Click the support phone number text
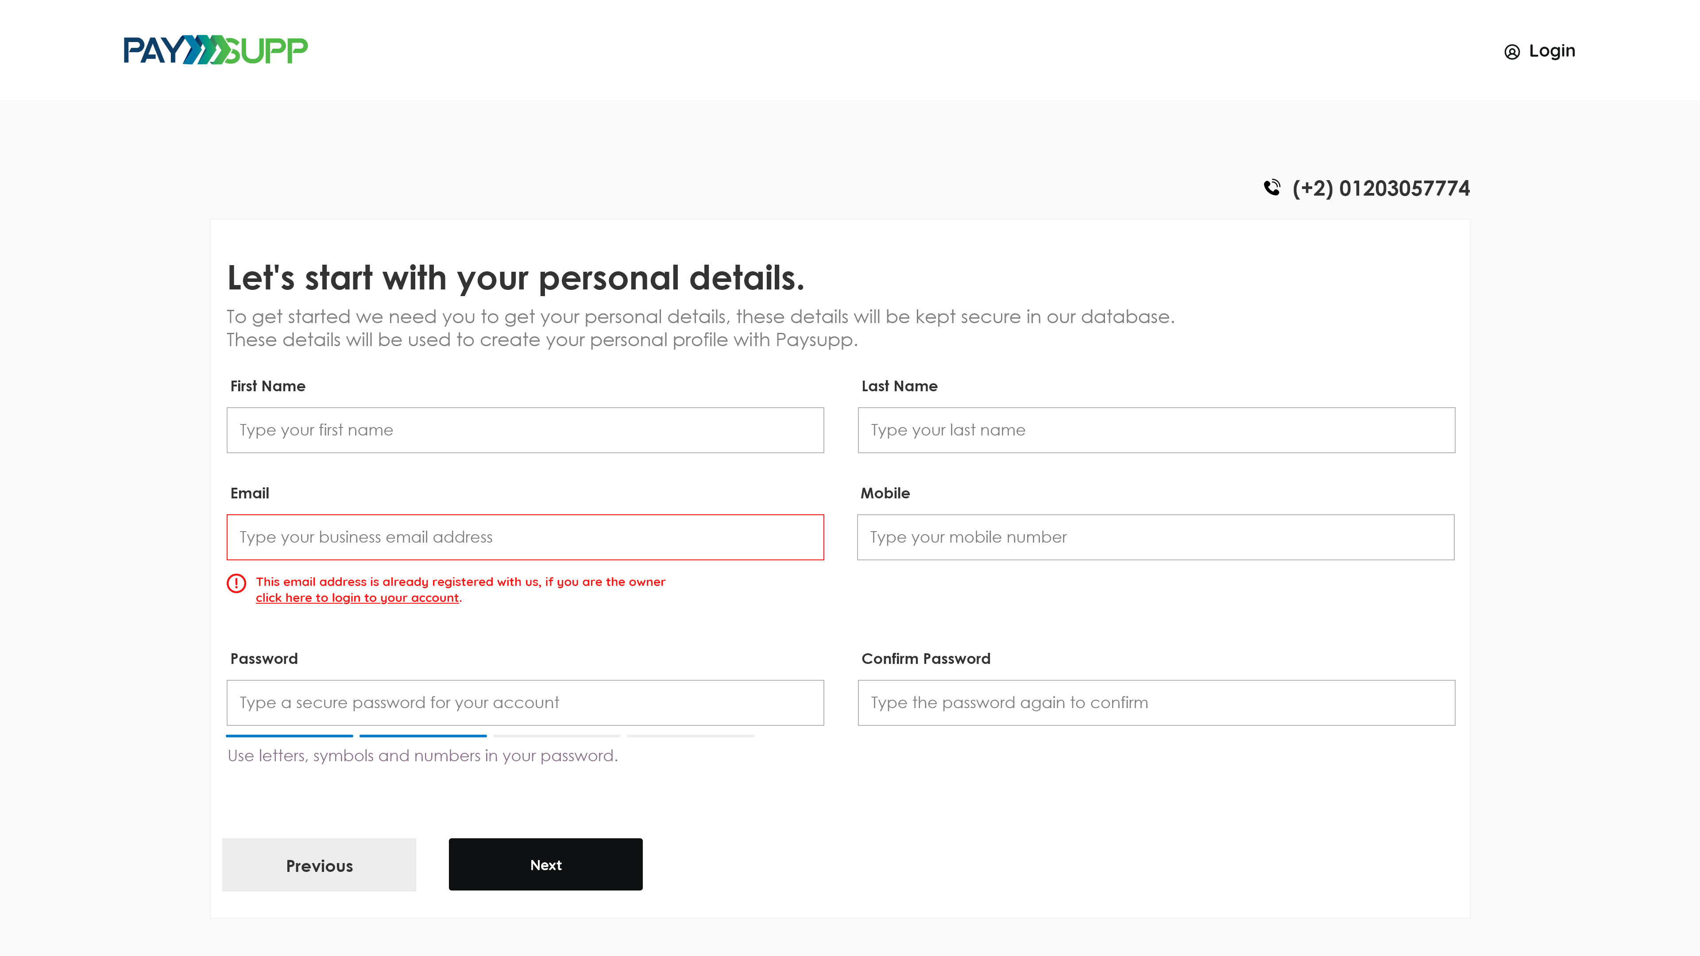The image size is (1700, 956). tap(1381, 189)
